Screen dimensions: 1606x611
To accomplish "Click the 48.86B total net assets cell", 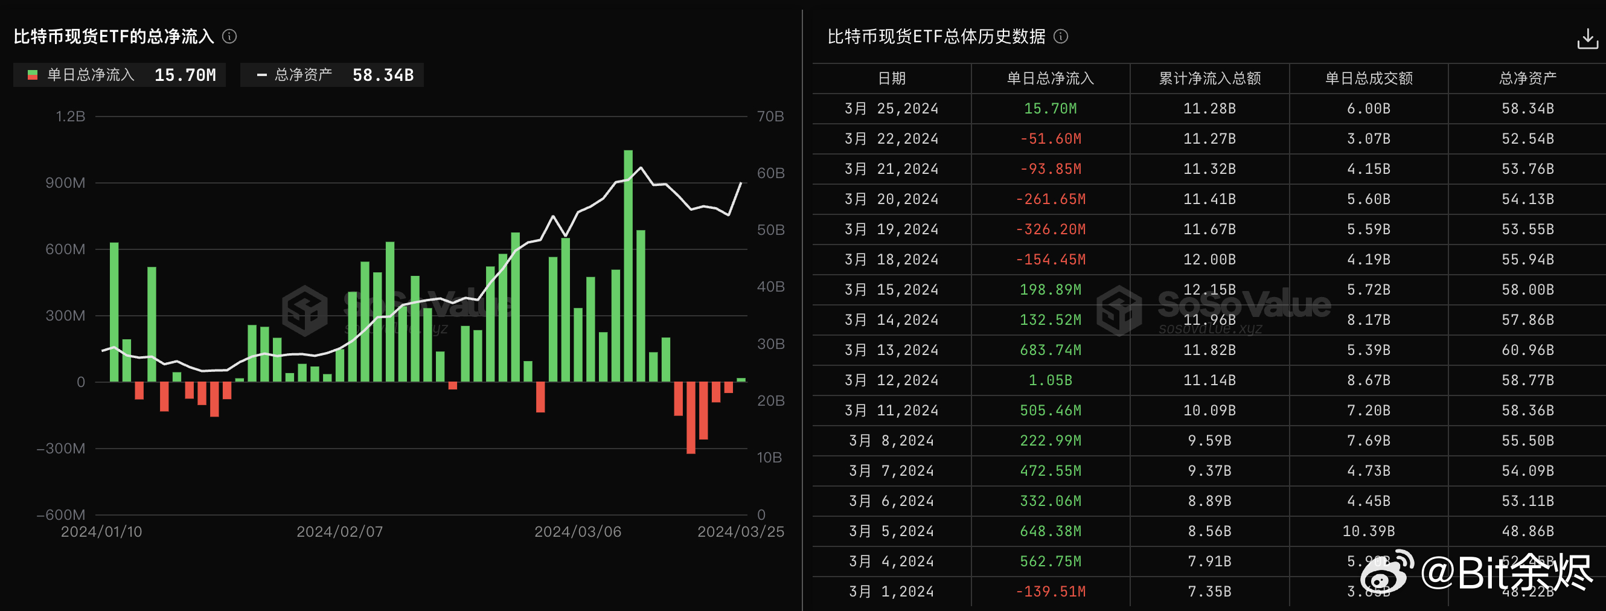I will tap(1528, 532).
